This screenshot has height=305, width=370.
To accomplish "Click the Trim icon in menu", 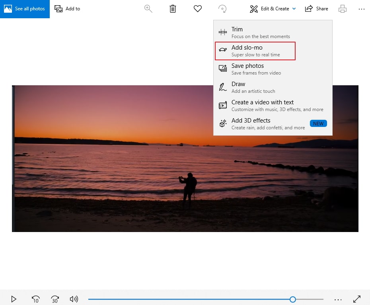I will click(x=223, y=32).
